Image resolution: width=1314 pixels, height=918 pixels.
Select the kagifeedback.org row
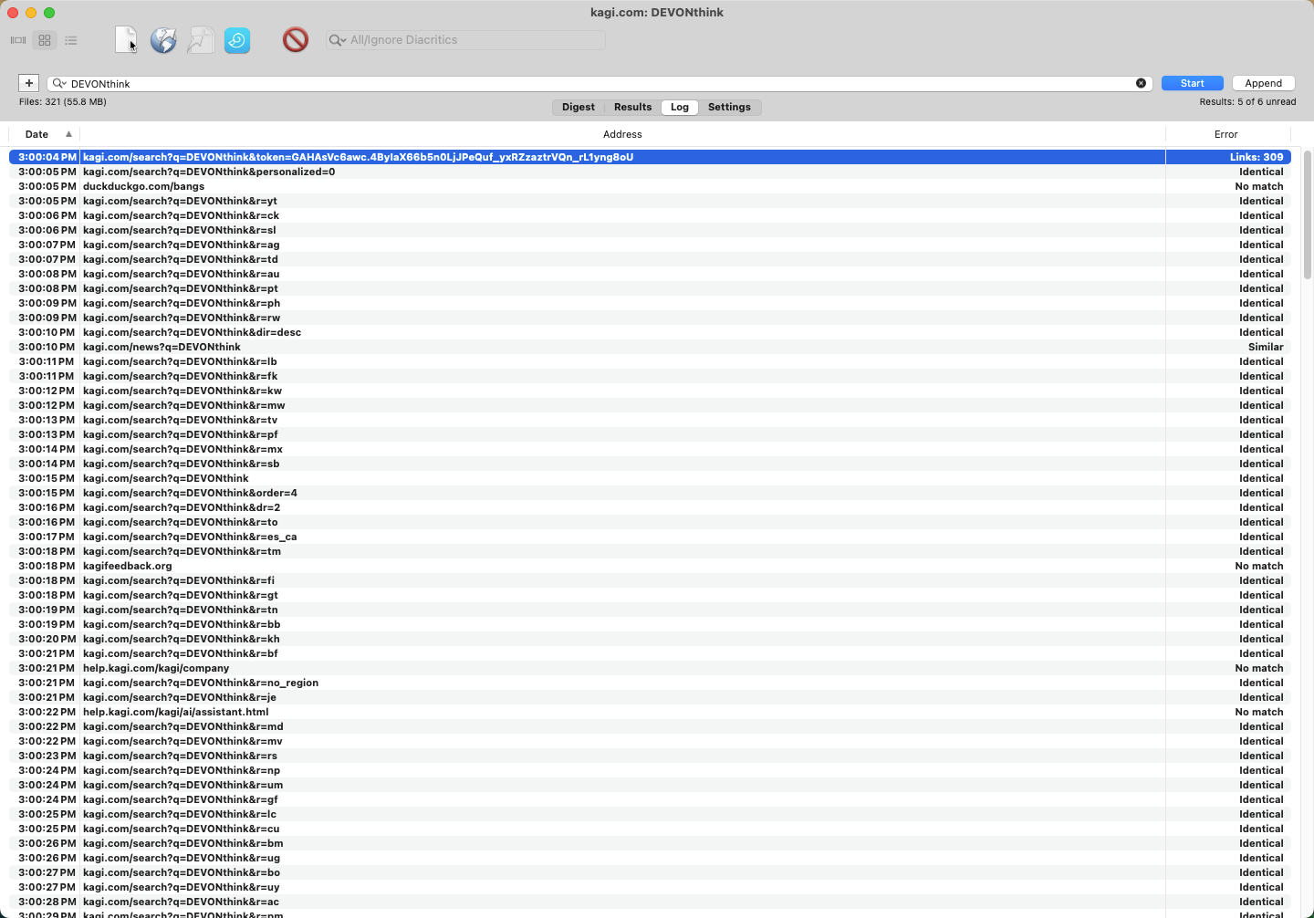pyautogui.click(x=650, y=566)
